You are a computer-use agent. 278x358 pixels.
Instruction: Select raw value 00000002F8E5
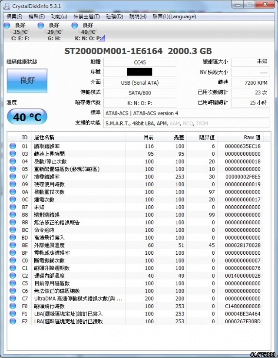(x=243, y=177)
